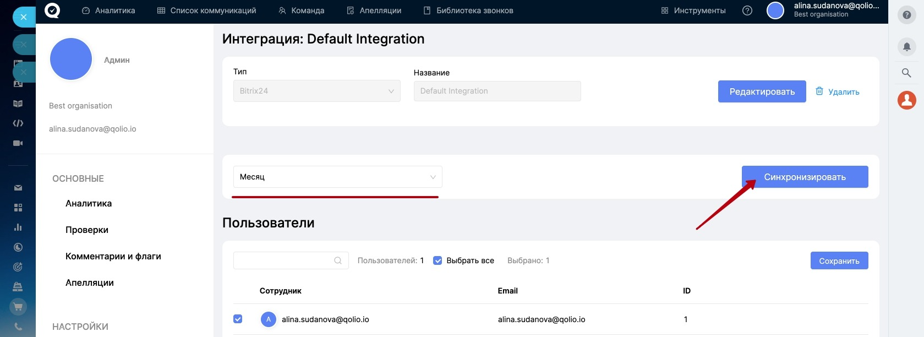Viewport: 924px width, 337px height.
Task: Open the orange contact avatar icon
Action: click(x=906, y=100)
